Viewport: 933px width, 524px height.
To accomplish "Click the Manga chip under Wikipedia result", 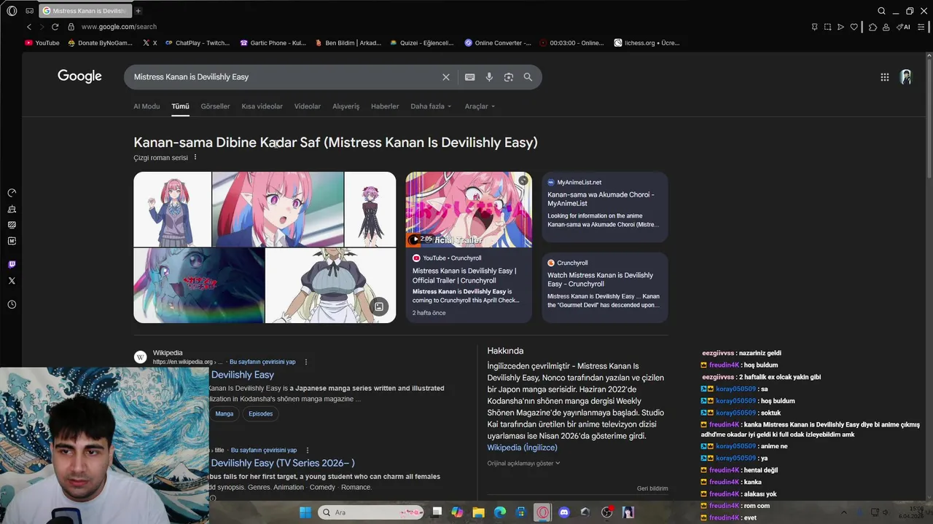I will (x=225, y=413).
